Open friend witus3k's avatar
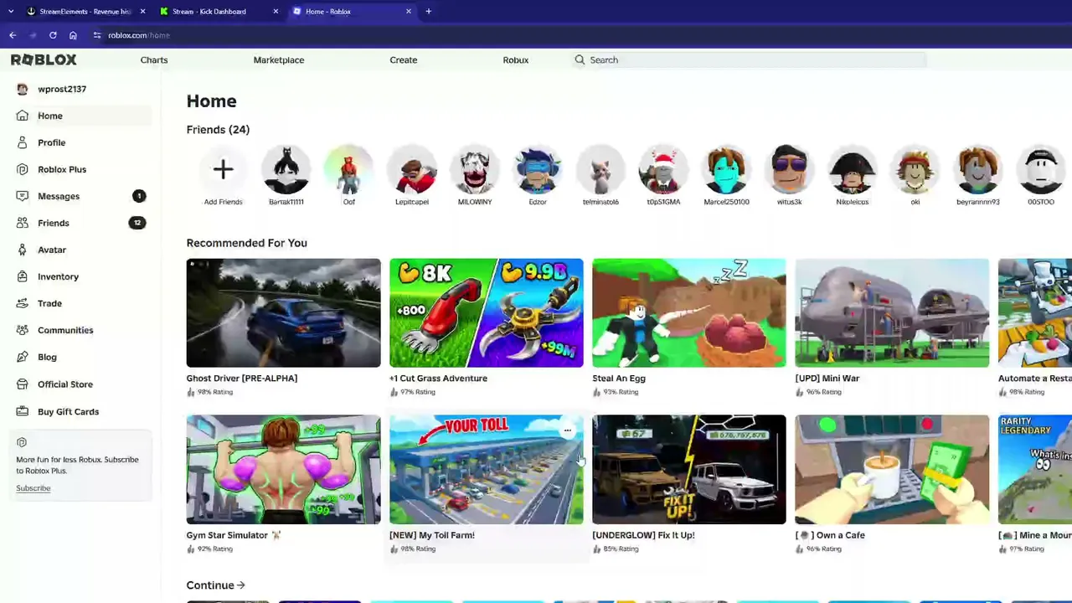Screen dimensions: 1072x603 (x=789, y=170)
